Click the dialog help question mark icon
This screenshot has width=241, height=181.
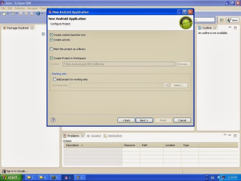[53, 120]
